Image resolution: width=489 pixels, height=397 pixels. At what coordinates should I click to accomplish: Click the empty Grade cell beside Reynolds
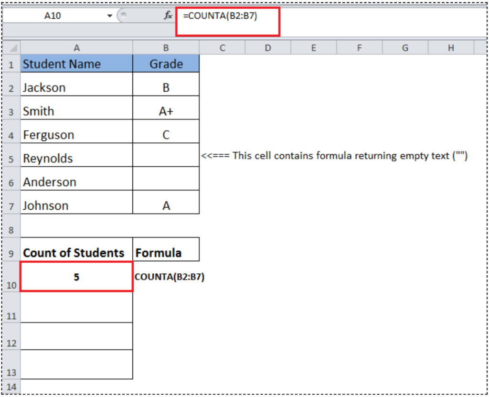(x=166, y=158)
